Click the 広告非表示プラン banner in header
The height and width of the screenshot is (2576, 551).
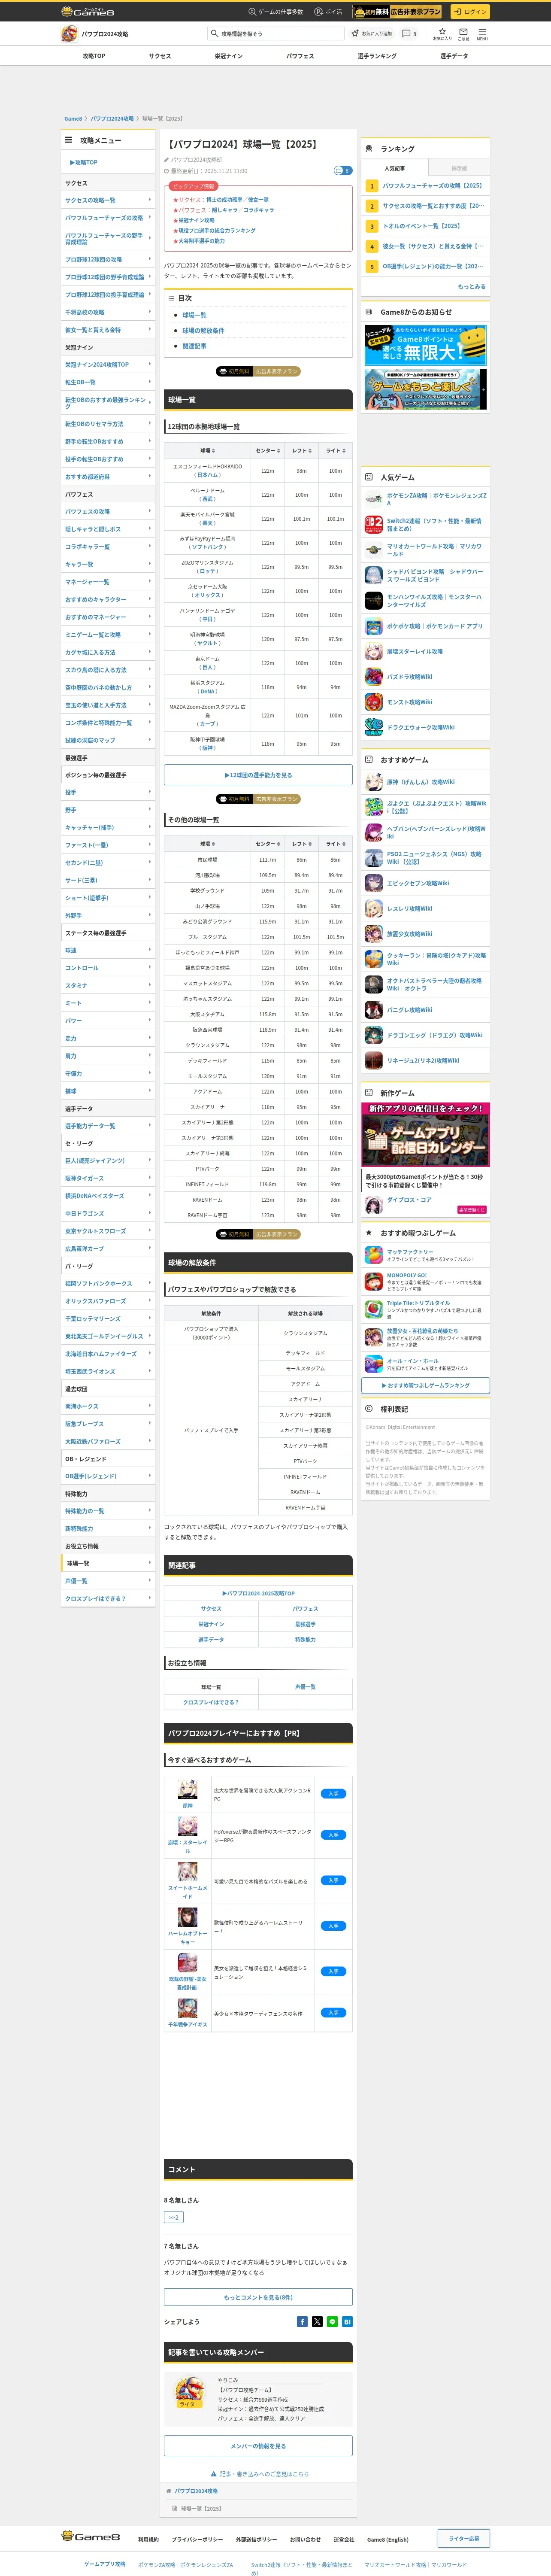point(397,11)
